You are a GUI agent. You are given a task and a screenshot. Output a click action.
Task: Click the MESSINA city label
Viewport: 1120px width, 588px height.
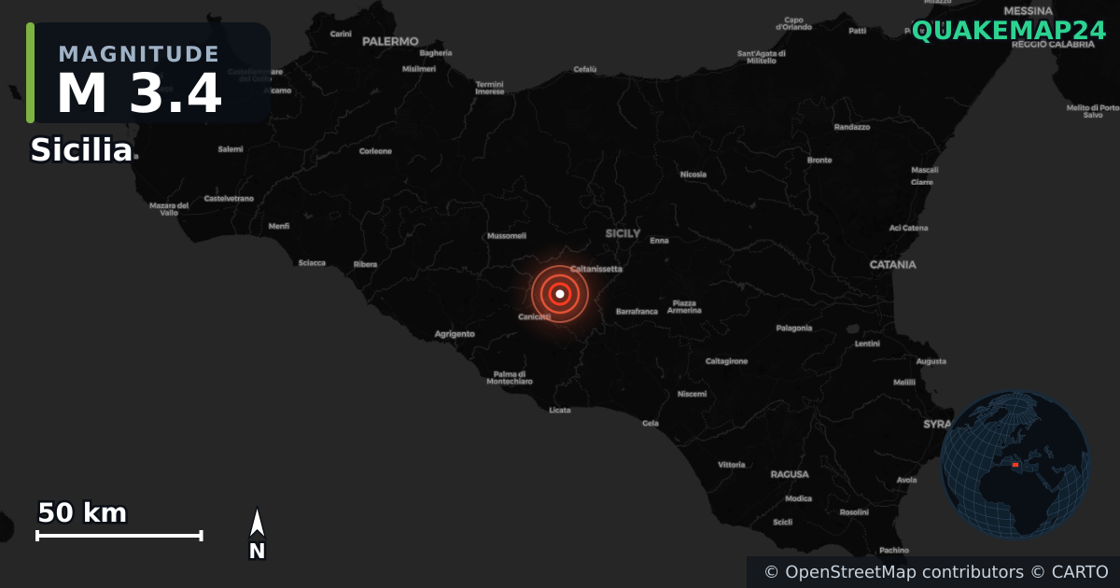point(1028,10)
